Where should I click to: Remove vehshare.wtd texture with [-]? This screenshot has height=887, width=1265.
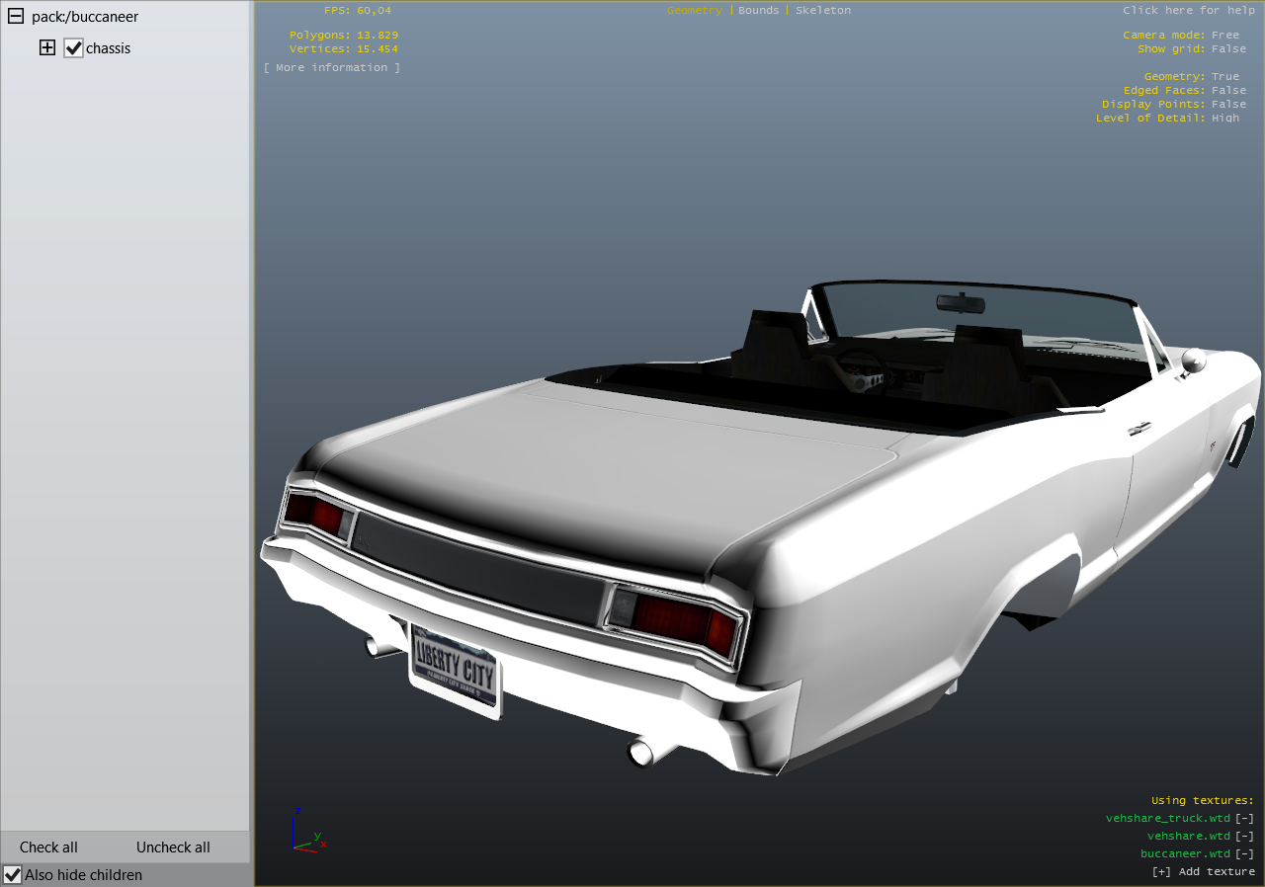[1244, 836]
